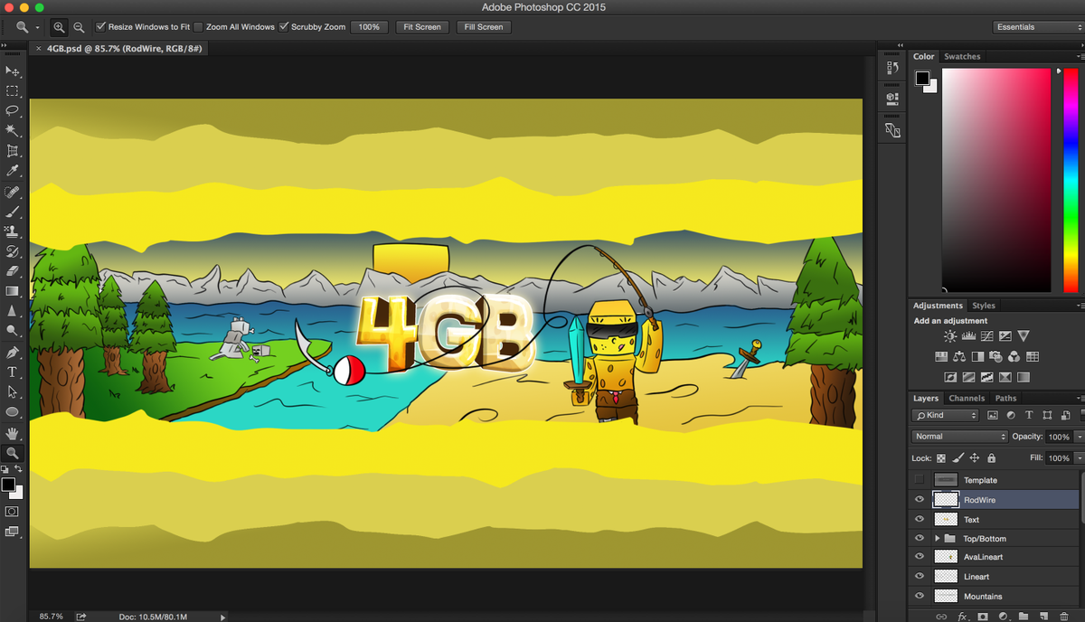
Task: Select the Path Selection tool
Action: [13, 391]
